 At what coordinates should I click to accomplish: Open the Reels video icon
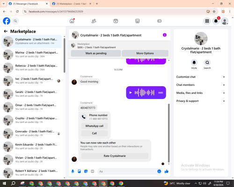[x=116, y=21]
